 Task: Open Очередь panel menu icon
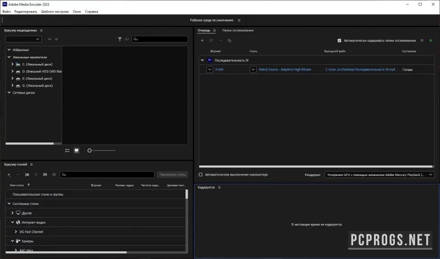click(215, 30)
